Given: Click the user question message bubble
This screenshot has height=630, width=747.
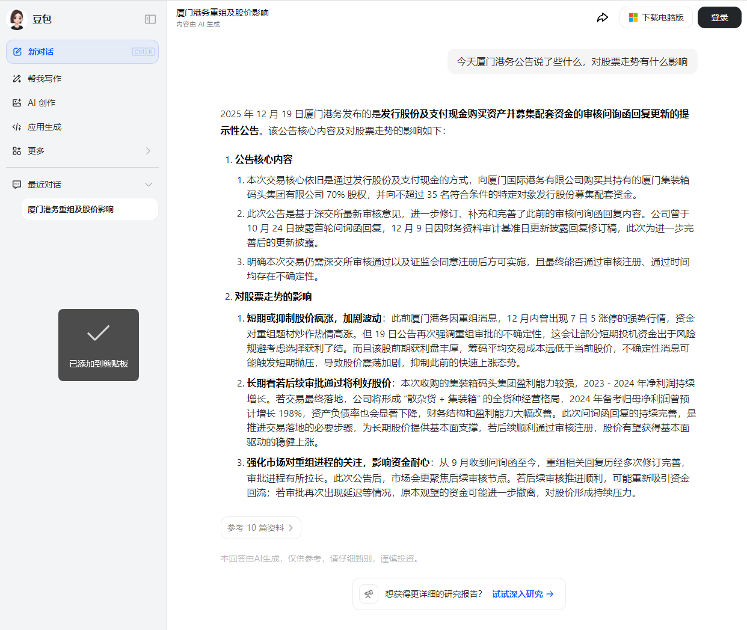Looking at the screenshot, I should coord(571,61).
